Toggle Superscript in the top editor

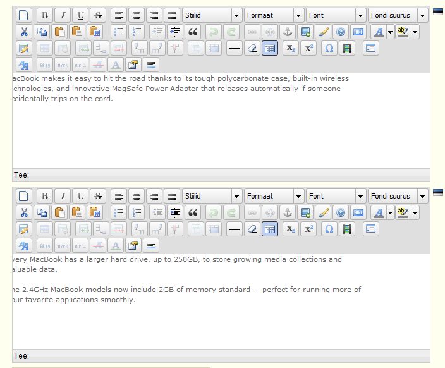(308, 48)
